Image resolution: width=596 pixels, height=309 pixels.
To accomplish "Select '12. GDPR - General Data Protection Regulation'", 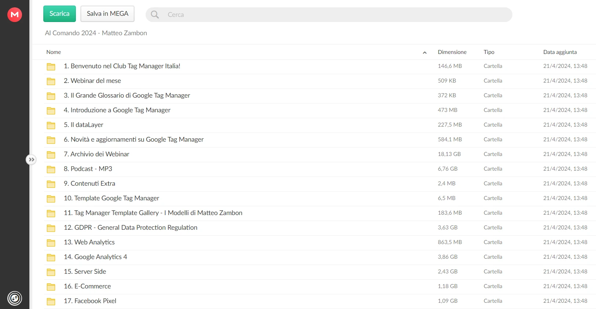I will click(x=131, y=228).
